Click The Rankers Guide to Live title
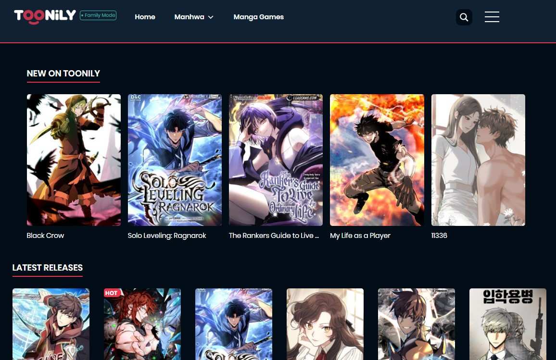The width and height of the screenshot is (556, 360). pos(274,236)
